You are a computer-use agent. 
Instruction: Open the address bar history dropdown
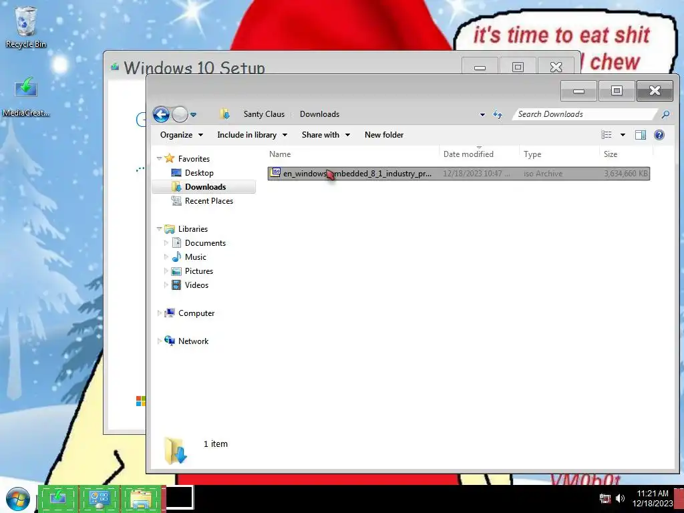coord(482,115)
